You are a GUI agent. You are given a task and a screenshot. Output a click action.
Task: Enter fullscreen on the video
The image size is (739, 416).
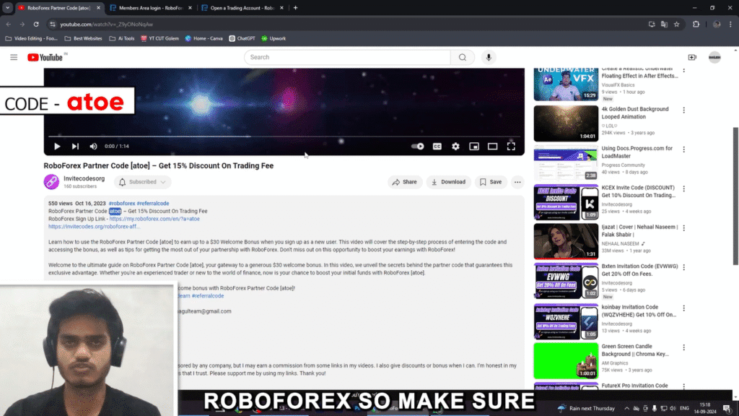pos(511,146)
